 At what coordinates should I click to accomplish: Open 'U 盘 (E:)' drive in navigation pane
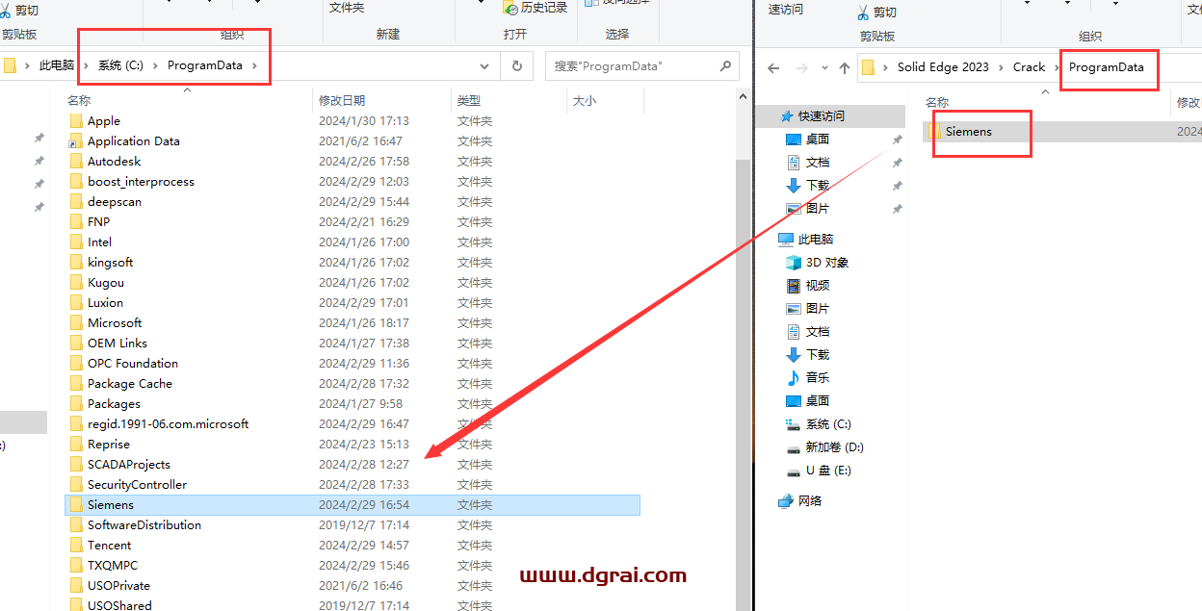[x=828, y=471]
